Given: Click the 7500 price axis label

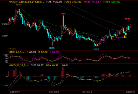Looking at the screenshot, I should coord(5,24).
